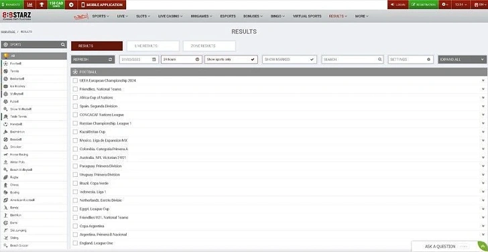Open the Telegram icon button
This screenshot has height=252, width=488.
tap(71, 5)
